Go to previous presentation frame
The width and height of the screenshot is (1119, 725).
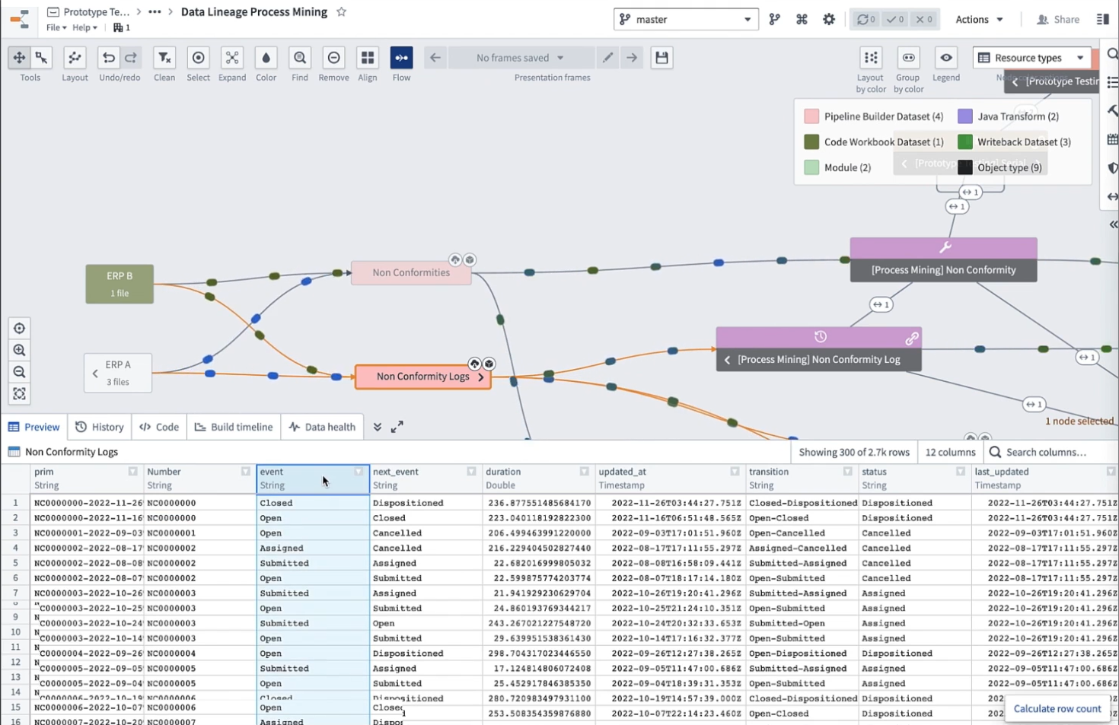[435, 58]
